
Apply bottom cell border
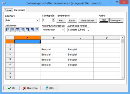[22, 30]
